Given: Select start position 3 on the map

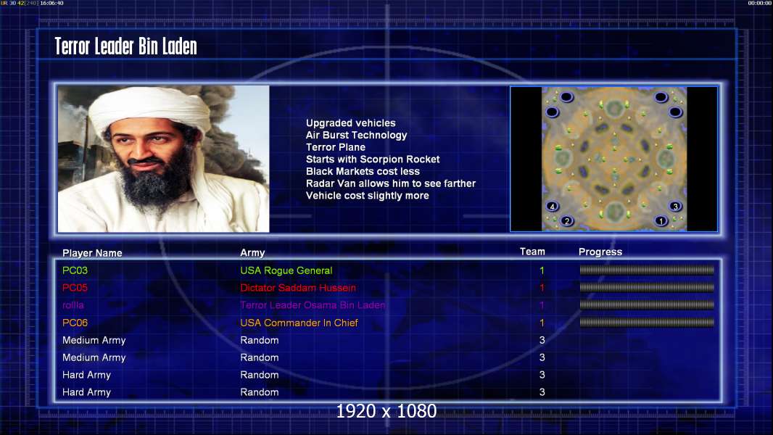Looking at the screenshot, I should tap(675, 206).
